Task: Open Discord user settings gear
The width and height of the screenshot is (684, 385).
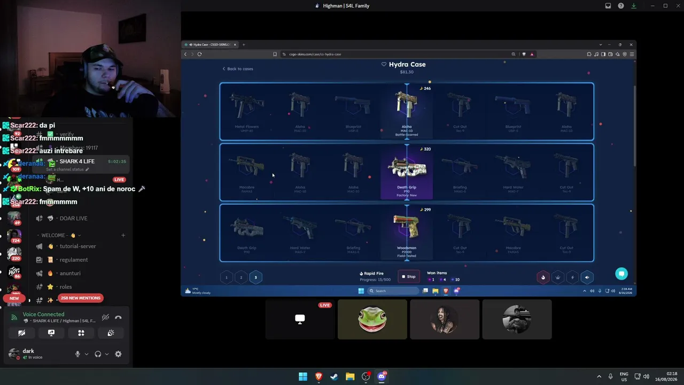Action: [x=118, y=354]
